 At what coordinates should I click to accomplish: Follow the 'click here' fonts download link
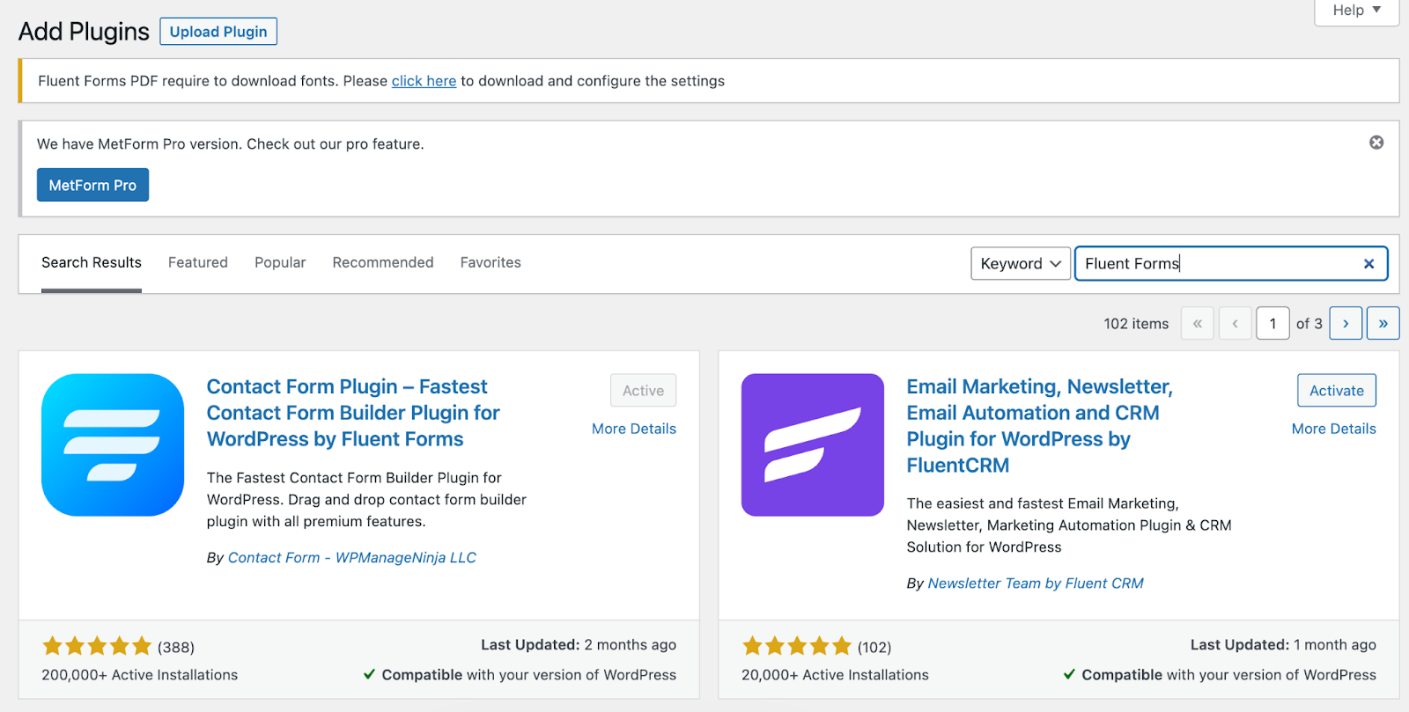pos(424,81)
